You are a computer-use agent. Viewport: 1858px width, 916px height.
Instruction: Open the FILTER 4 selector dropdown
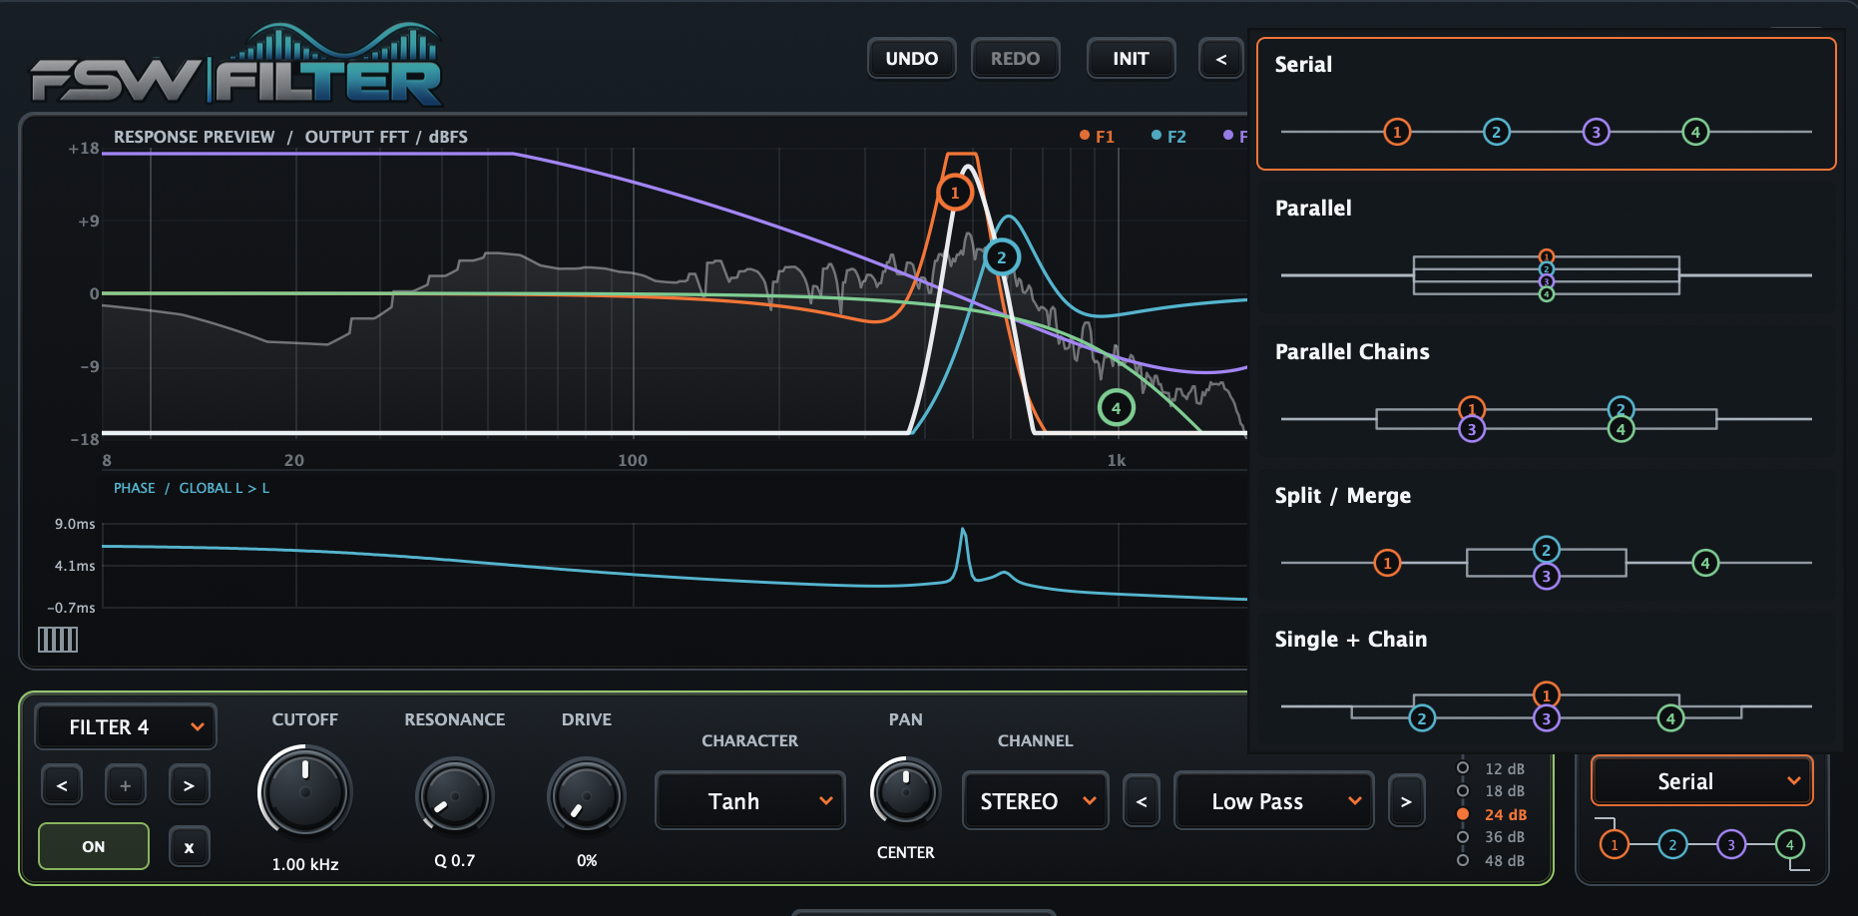point(126,727)
